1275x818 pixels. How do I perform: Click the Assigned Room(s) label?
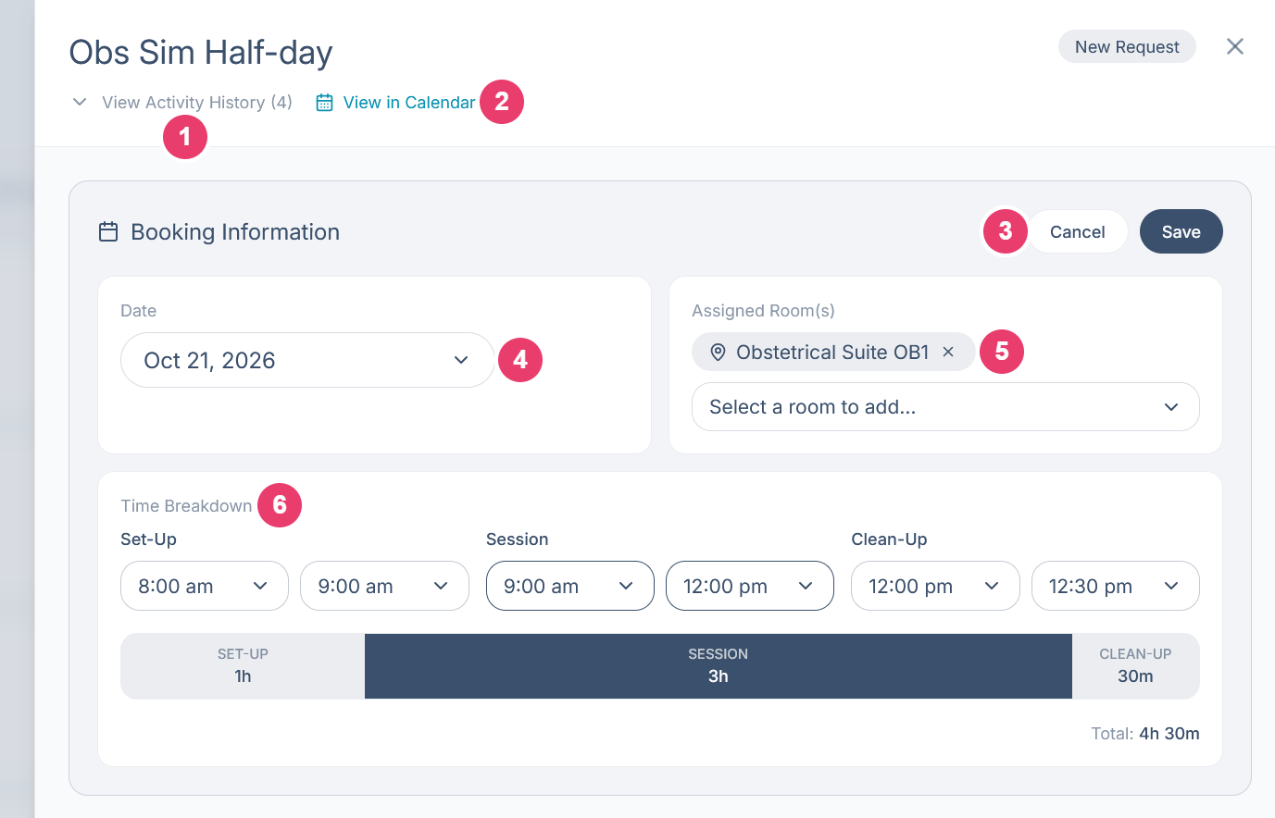pos(763,311)
